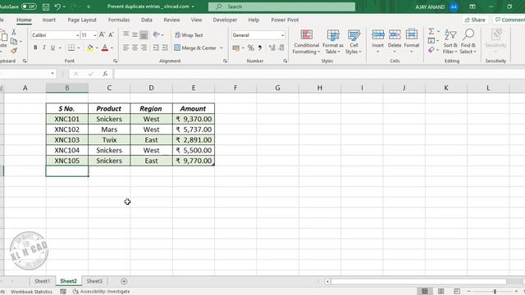525x295 pixels.
Task: Click Center alignment icon
Action: [135, 48]
